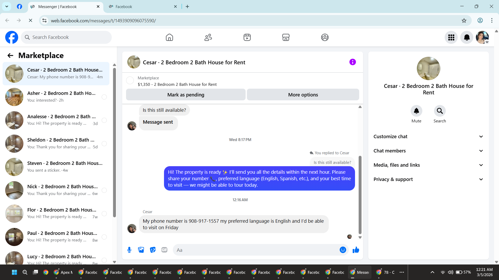Go back with the Marketplace back arrow
The height and width of the screenshot is (280, 499).
[10, 55]
